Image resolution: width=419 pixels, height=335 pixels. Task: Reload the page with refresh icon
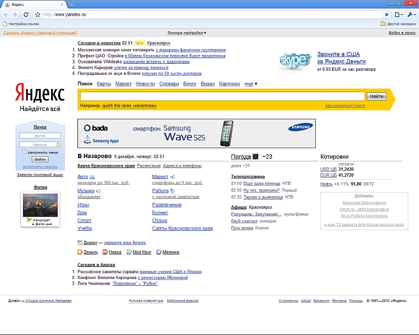(26, 15)
